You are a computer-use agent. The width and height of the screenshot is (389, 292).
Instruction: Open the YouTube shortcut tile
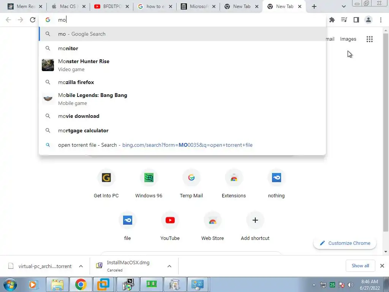(170, 226)
